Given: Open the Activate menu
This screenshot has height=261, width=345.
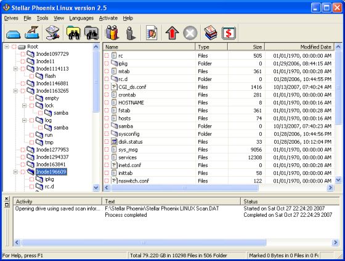Looking at the screenshot, I should 108,18.
